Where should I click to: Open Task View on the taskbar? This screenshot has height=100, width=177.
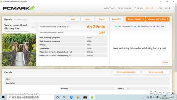(64, 97)
